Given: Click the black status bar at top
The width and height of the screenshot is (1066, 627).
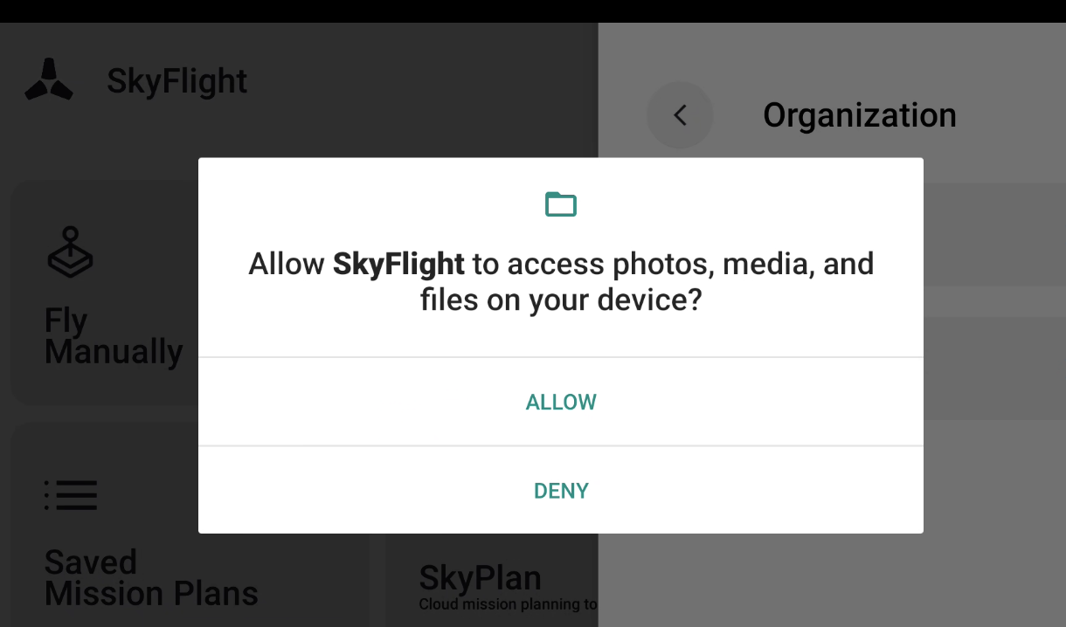Looking at the screenshot, I should [533, 11].
